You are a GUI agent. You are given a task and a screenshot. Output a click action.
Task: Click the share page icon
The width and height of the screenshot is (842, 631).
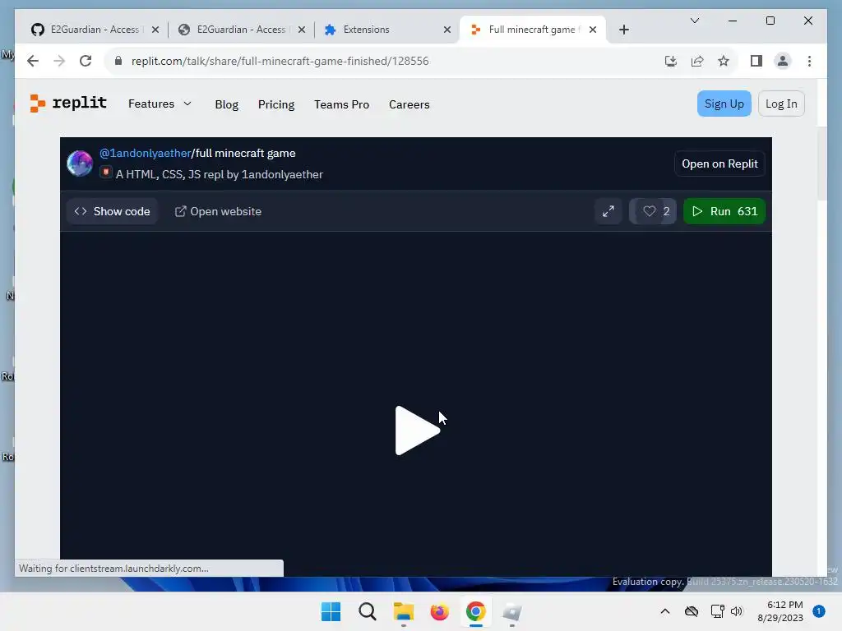(697, 61)
